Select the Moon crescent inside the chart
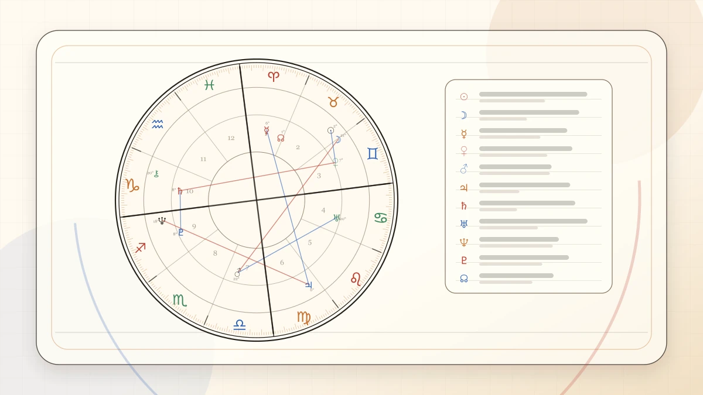Image resolution: width=703 pixels, height=395 pixels. click(337, 139)
